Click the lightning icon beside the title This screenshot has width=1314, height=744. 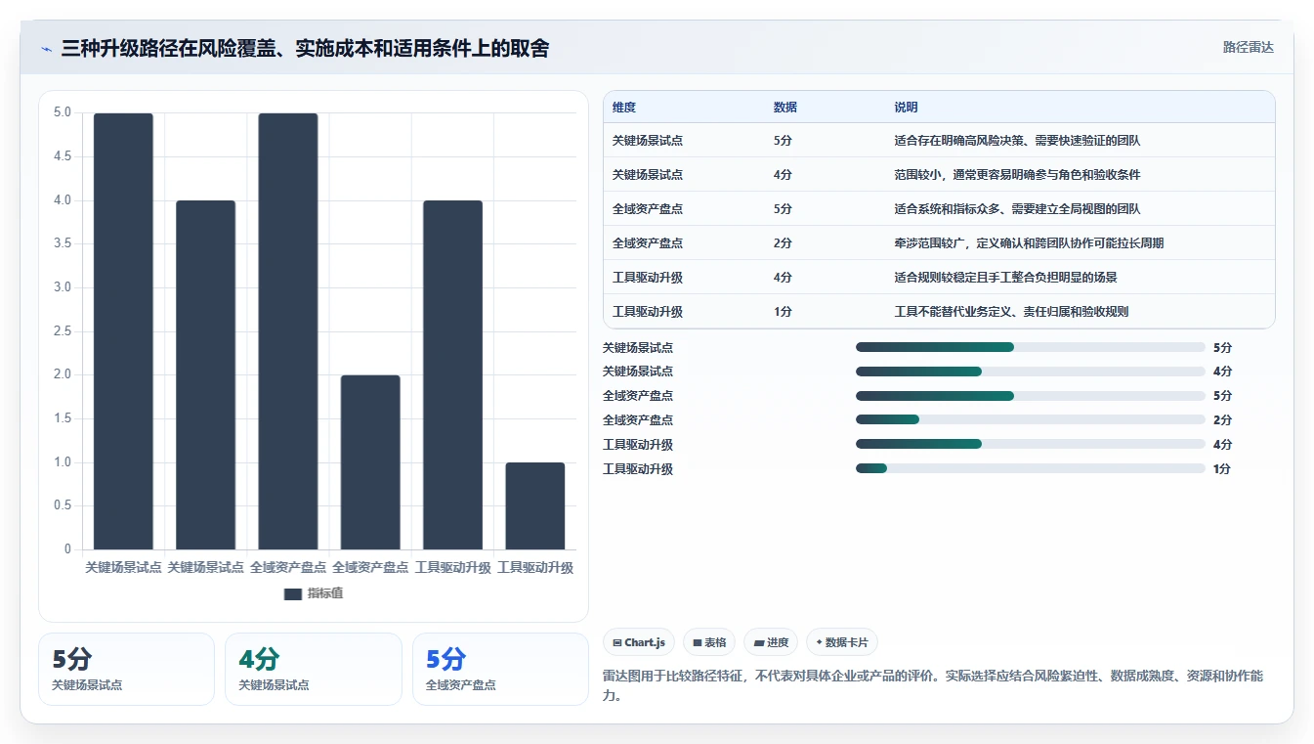47,49
